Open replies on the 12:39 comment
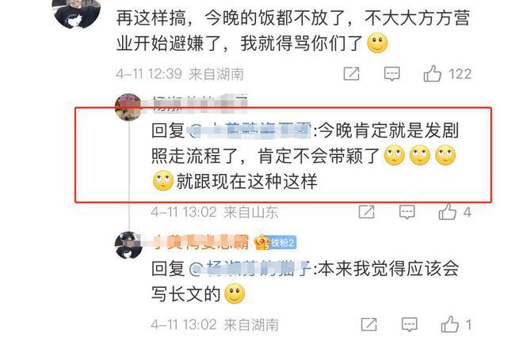523x348 pixels. [x=391, y=74]
